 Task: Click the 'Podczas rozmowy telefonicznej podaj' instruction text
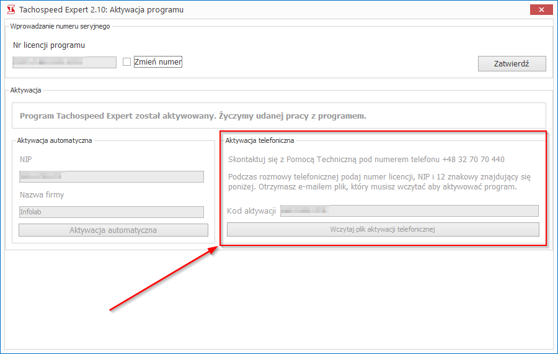pyautogui.click(x=379, y=182)
